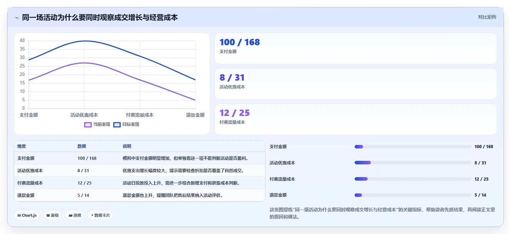Click the 活动优惠成本 cell in the table
The width and height of the screenshot is (511, 234).
tap(30, 171)
